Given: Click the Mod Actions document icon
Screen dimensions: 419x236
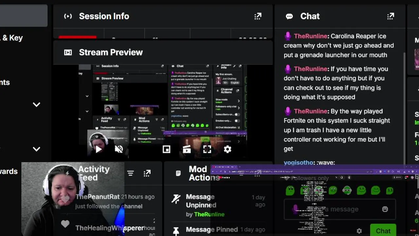Looking at the screenshot, I should [x=178, y=173].
